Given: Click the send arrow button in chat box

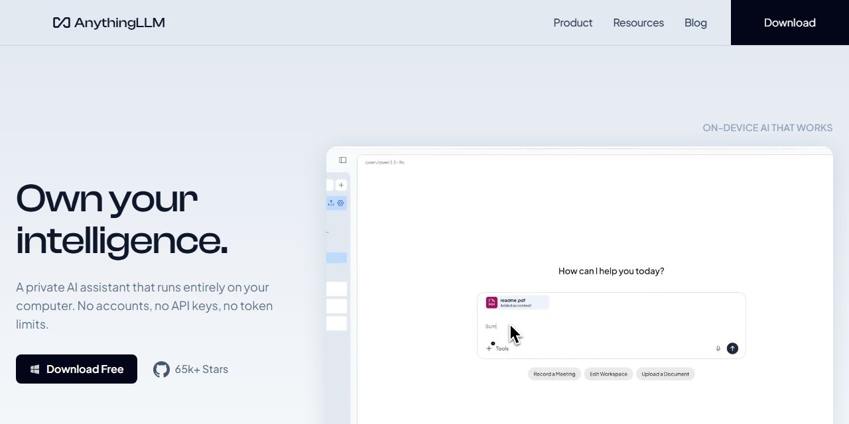Looking at the screenshot, I should pos(732,348).
